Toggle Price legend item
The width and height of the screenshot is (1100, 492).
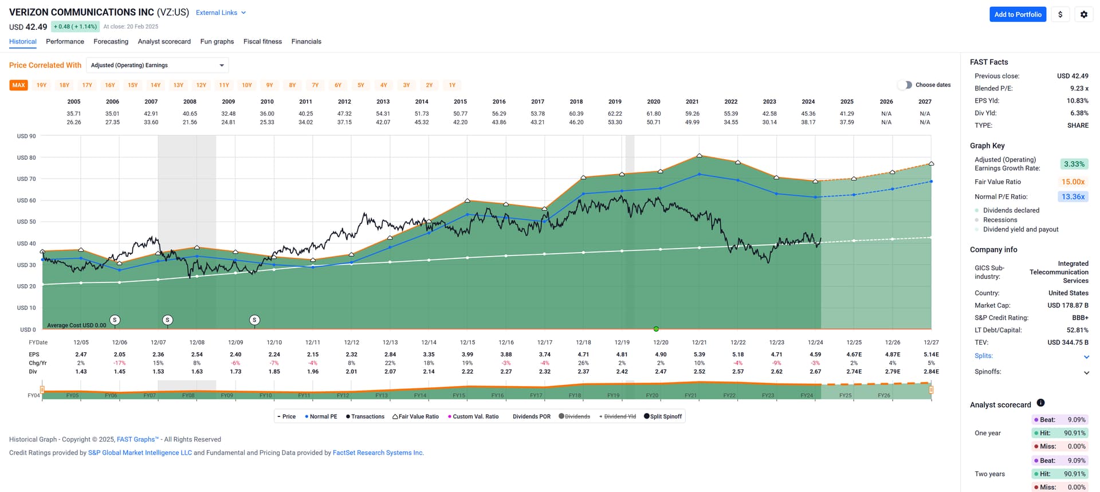(286, 416)
